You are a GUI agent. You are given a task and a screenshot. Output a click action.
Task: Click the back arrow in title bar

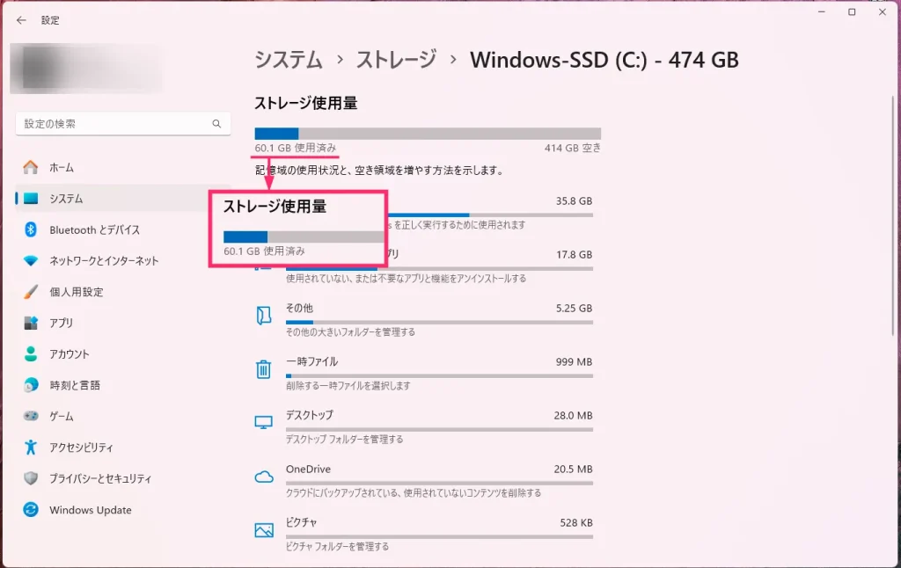pyautogui.click(x=21, y=20)
